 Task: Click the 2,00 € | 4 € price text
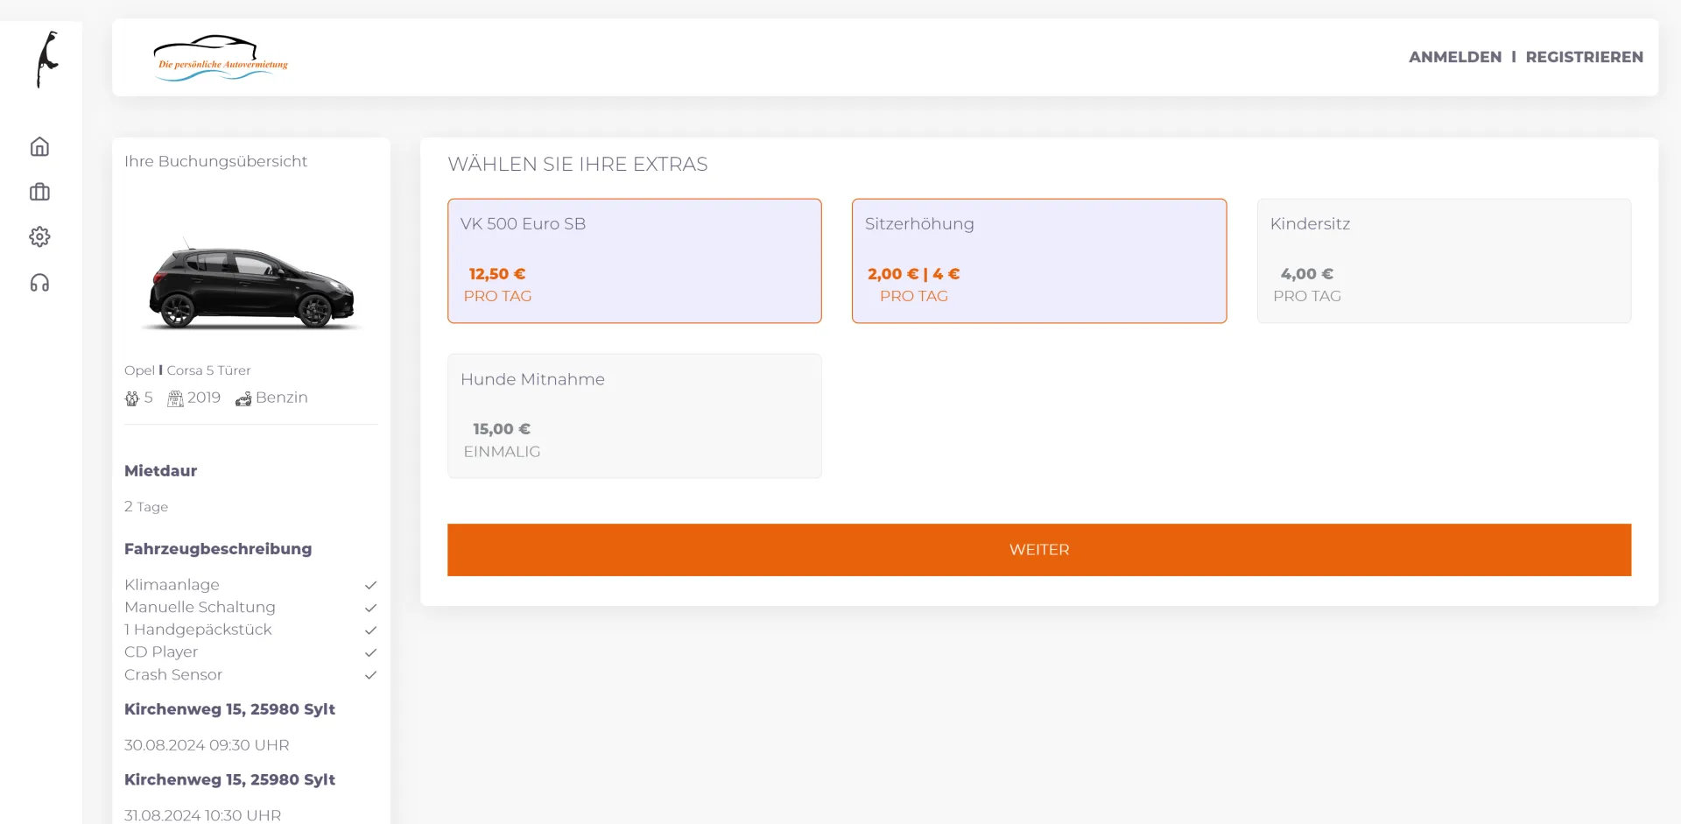pos(914,274)
